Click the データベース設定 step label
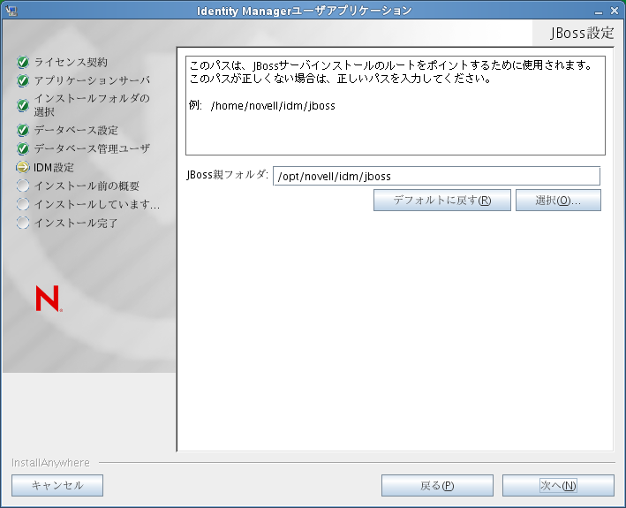 coord(76,130)
